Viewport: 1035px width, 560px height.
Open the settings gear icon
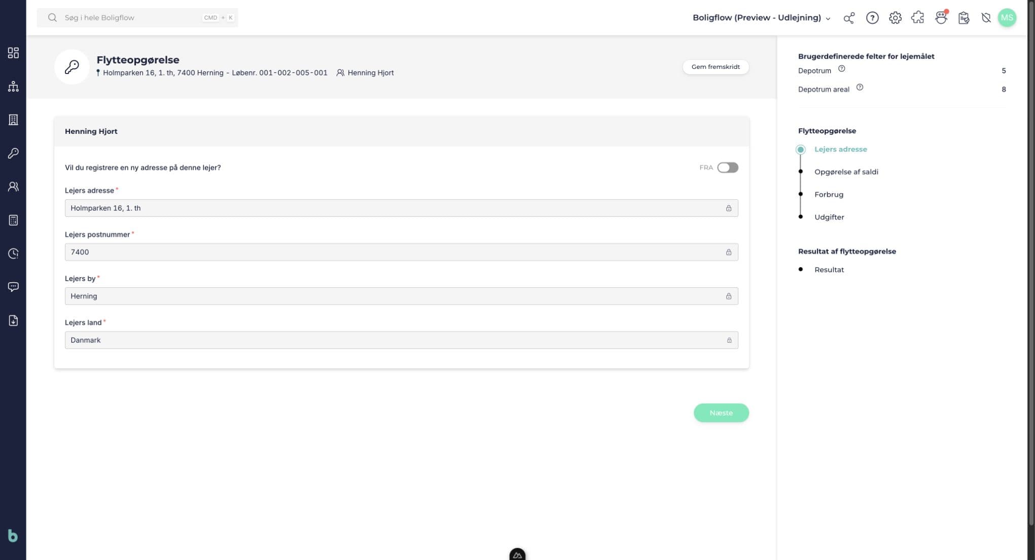tap(895, 18)
